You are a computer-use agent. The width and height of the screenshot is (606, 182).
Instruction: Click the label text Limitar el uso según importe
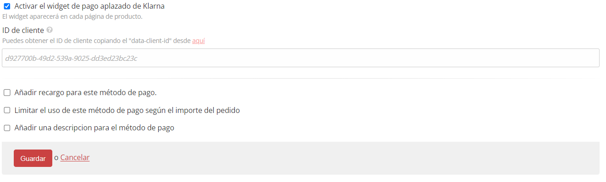coord(127,110)
